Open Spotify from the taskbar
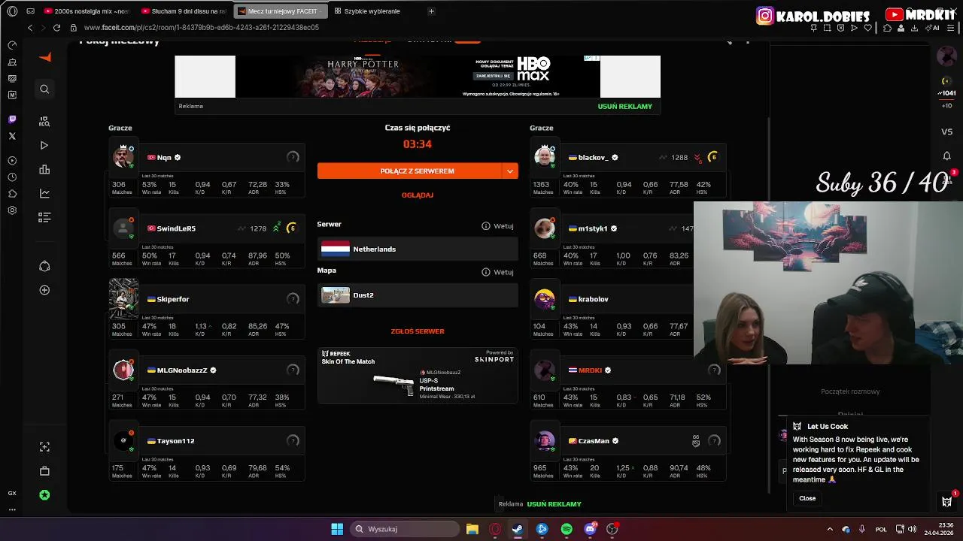This screenshot has height=541, width=963. point(567,529)
